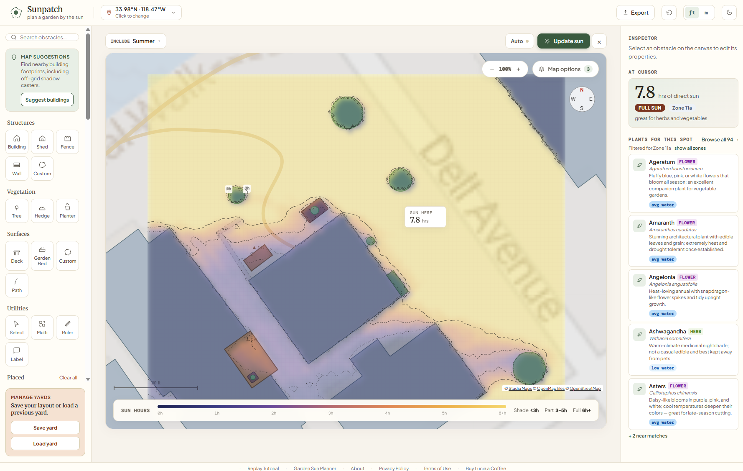Viewport: 743px width, 471px height.
Task: Activate the Select utility tool
Action: (x=17, y=328)
